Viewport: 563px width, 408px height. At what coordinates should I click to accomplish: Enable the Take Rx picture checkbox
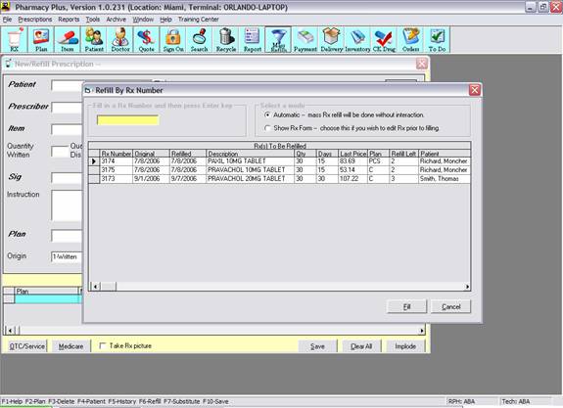pyautogui.click(x=103, y=346)
